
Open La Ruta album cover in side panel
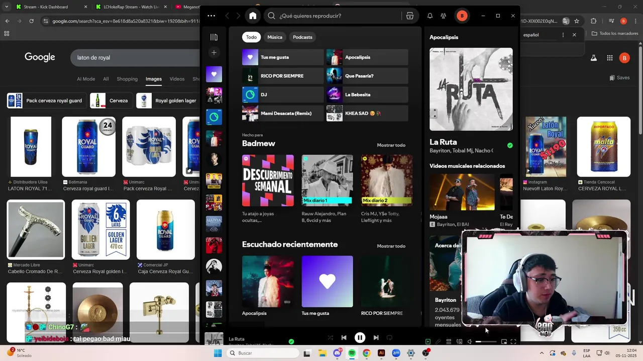(x=471, y=89)
